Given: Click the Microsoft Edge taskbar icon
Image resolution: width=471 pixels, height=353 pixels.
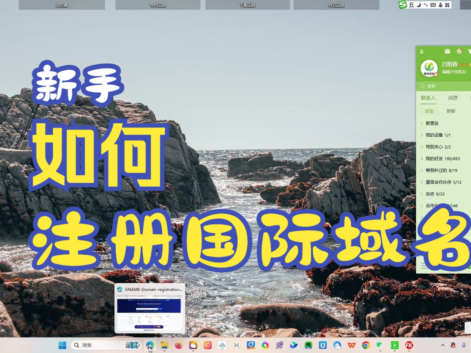Looking at the screenshot, I should coord(150,345).
